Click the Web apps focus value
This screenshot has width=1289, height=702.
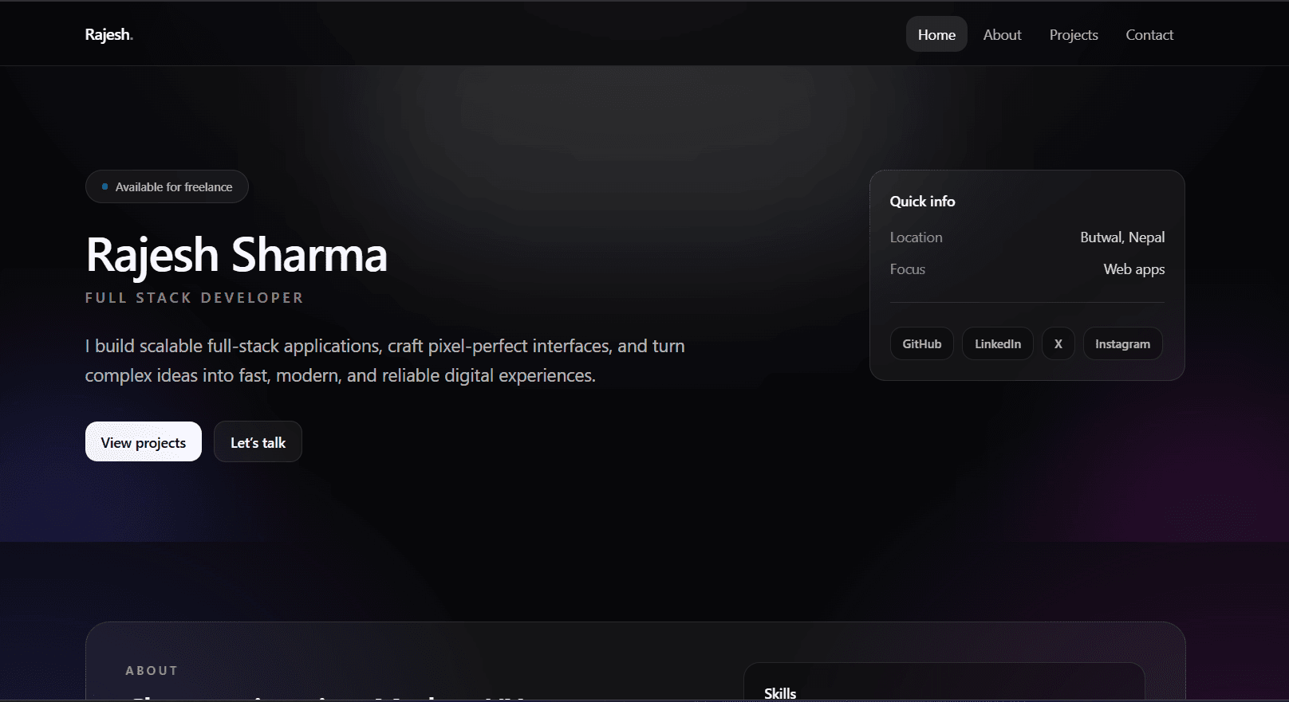pos(1134,269)
